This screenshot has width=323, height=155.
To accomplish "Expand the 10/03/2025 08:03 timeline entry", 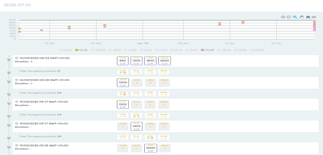I will tap(9, 60).
